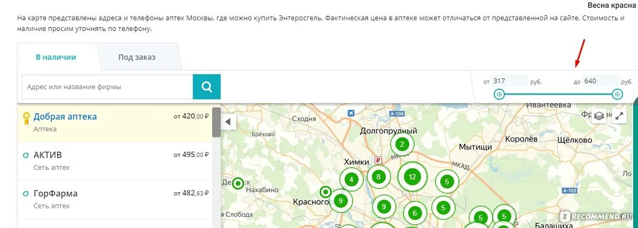This screenshot has width=638, height=228.
Task: Switch to the Под заказ tab
Action: click(x=137, y=57)
